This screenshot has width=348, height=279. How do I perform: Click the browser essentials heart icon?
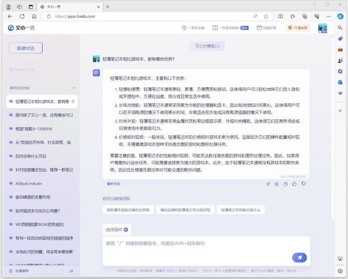(x=317, y=16)
